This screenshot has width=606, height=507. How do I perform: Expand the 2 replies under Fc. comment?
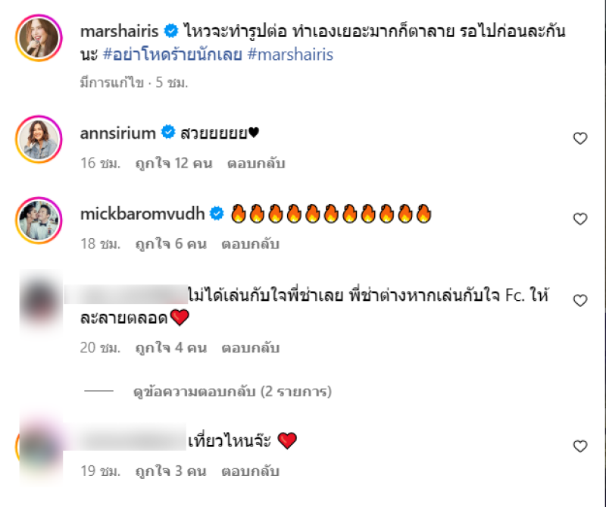[x=233, y=391]
